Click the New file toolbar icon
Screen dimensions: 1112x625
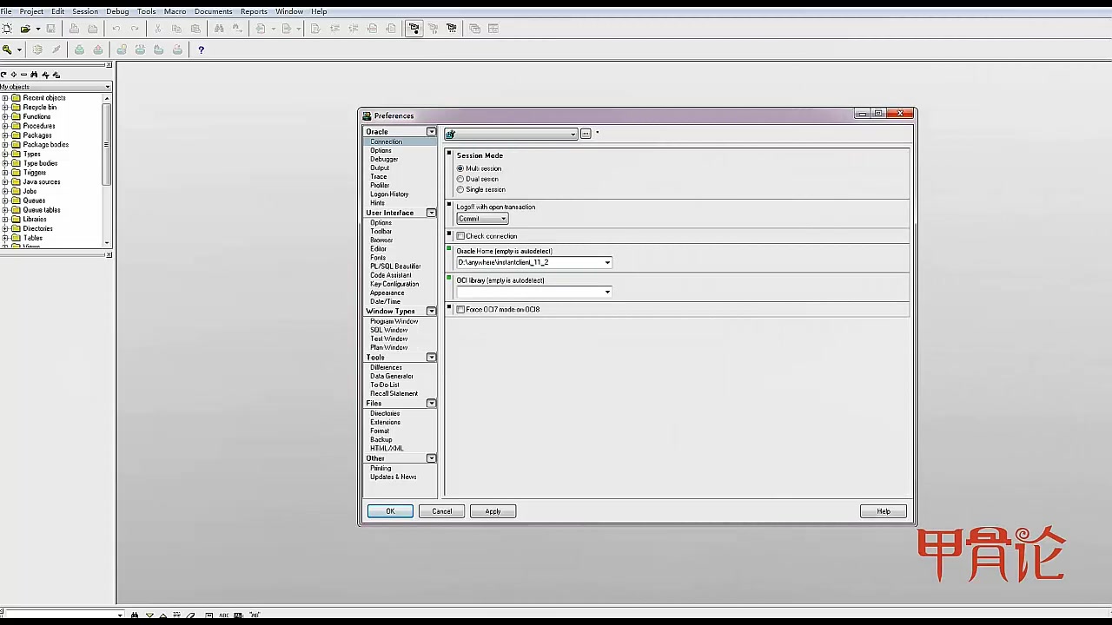click(x=7, y=29)
